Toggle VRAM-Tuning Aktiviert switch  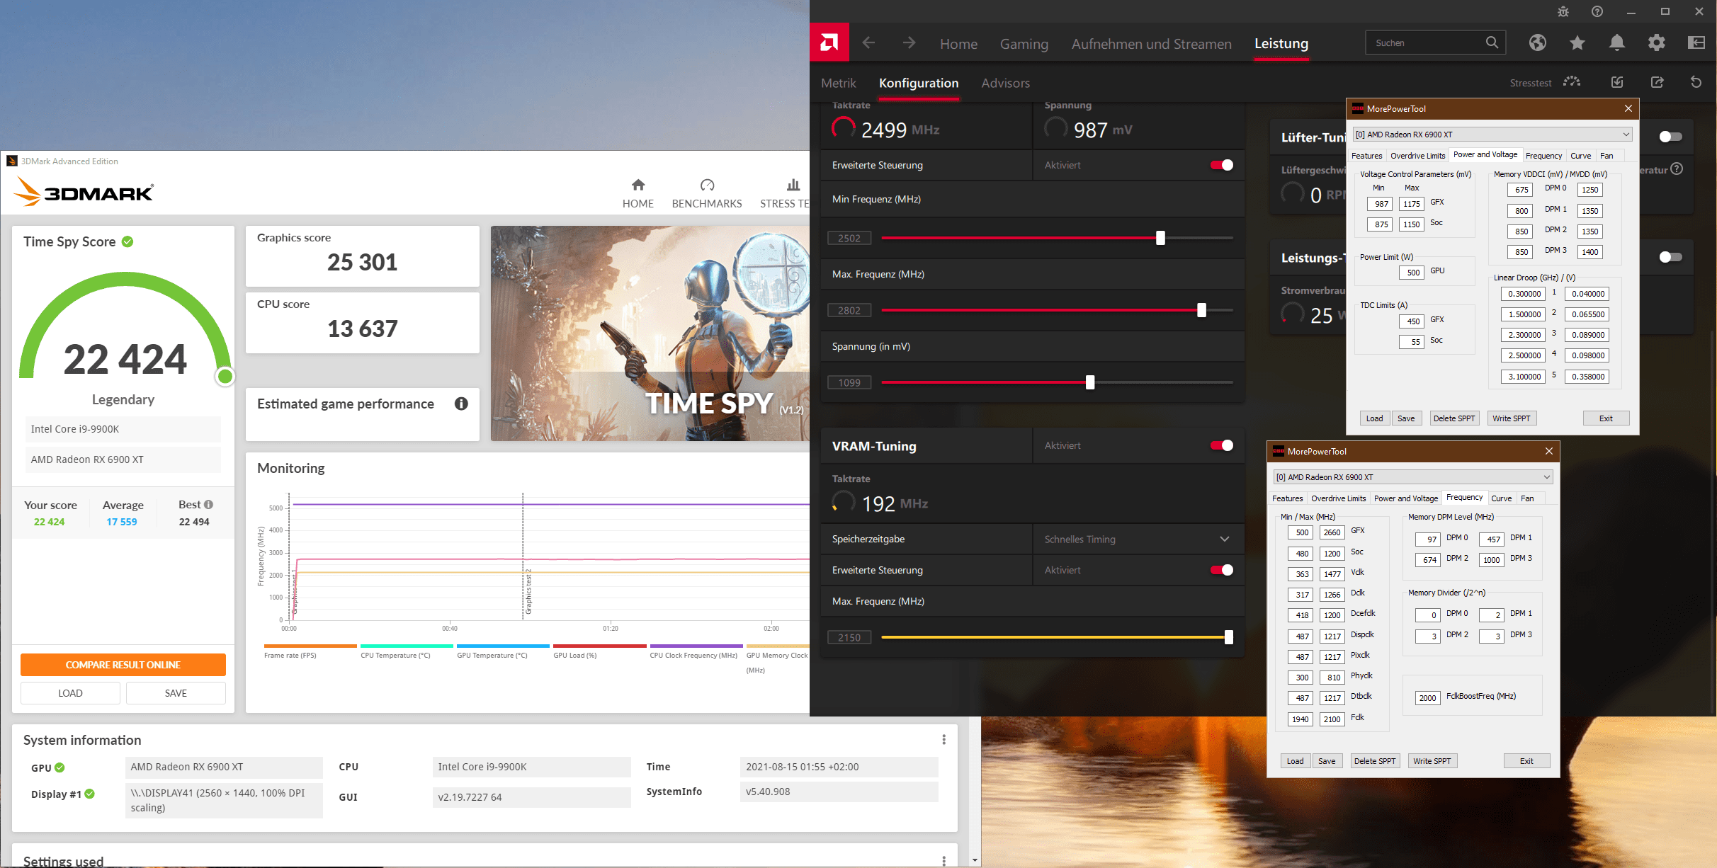pos(1222,445)
